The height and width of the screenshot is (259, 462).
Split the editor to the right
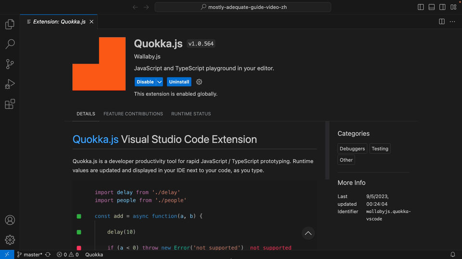click(442, 22)
